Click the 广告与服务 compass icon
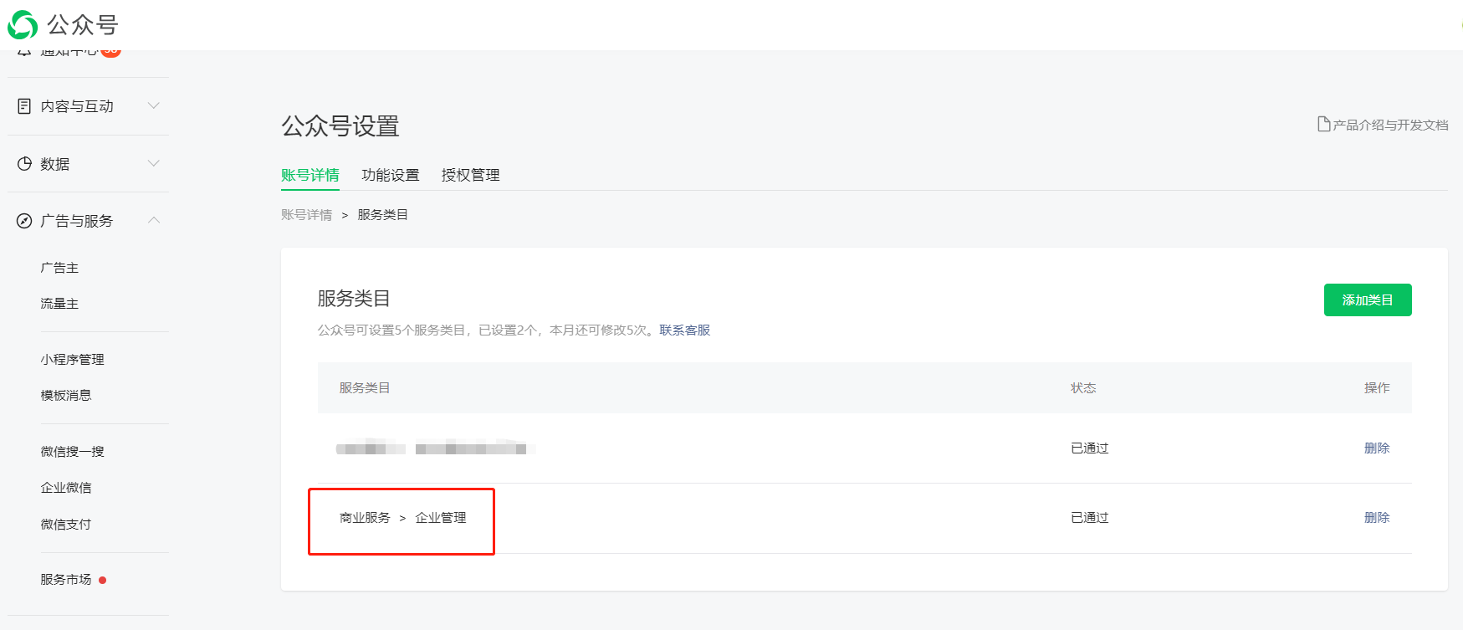This screenshot has width=1463, height=630. pos(24,221)
